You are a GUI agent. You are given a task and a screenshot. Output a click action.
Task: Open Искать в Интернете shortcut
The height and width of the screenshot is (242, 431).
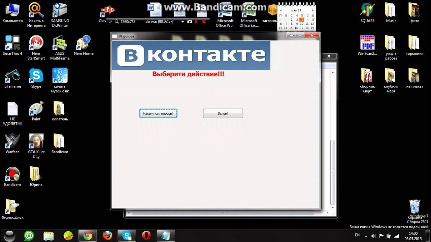pos(36,15)
